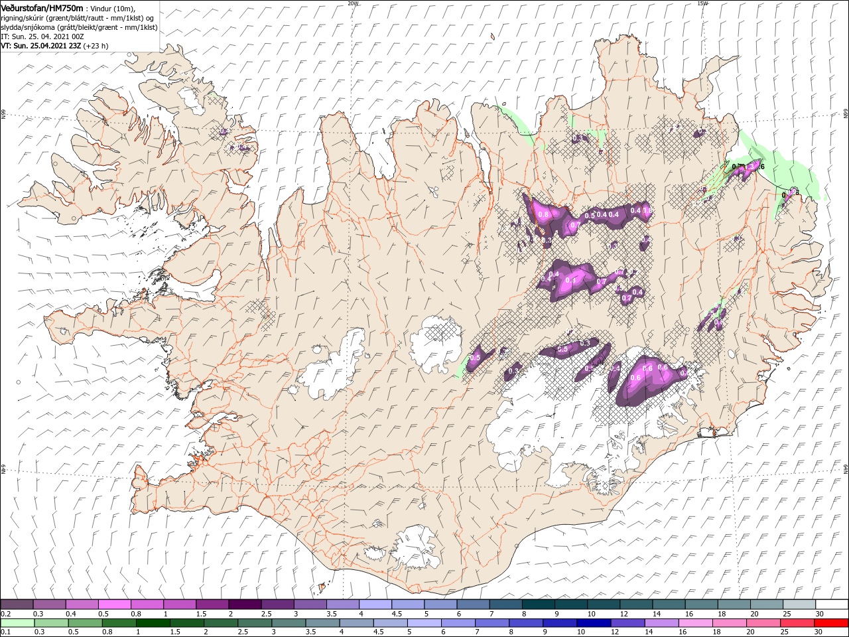Screen dimensions: 849x637
Task: Select top-row legend swatch between 0.4 and 0.5
Action: click(82, 604)
